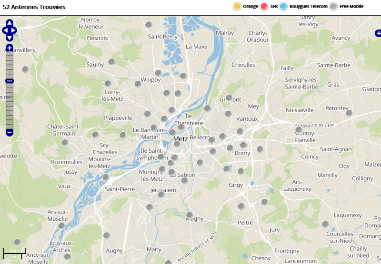The height and width of the screenshot is (264, 381).
Task: Toggle the Bouygues Telecom operator filter
Action: tap(283, 6)
